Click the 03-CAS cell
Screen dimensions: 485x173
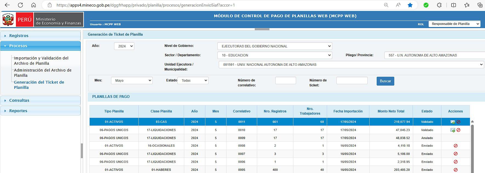pyautogui.click(x=161, y=122)
